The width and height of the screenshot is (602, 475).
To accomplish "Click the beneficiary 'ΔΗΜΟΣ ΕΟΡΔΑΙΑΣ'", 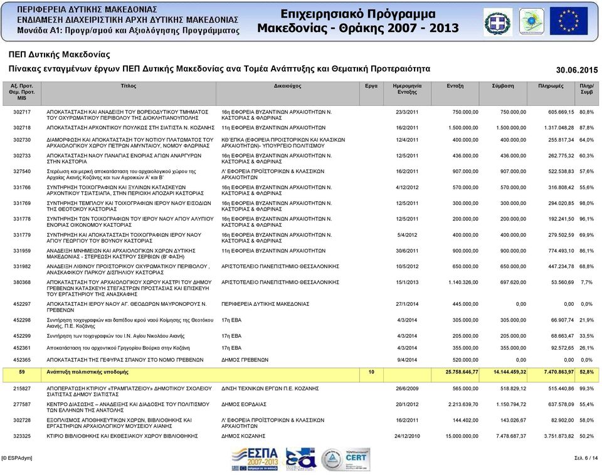I will (244, 404).
